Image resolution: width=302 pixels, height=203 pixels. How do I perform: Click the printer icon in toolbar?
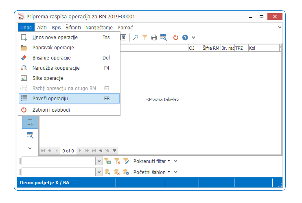[x=154, y=38]
